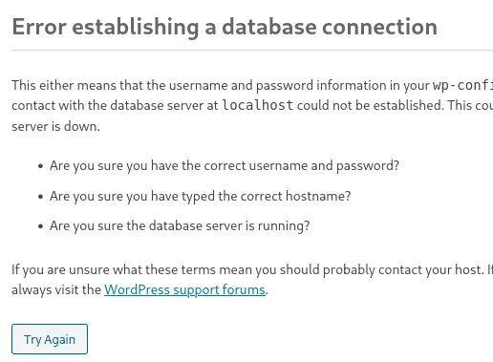
Task: Open the WordPress support forums link
Action: point(184,289)
